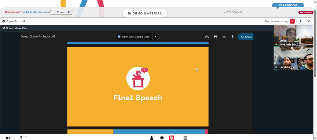
Task: Click the Demo_Grade 4+_India.pdf filename
Action: click(x=38, y=37)
